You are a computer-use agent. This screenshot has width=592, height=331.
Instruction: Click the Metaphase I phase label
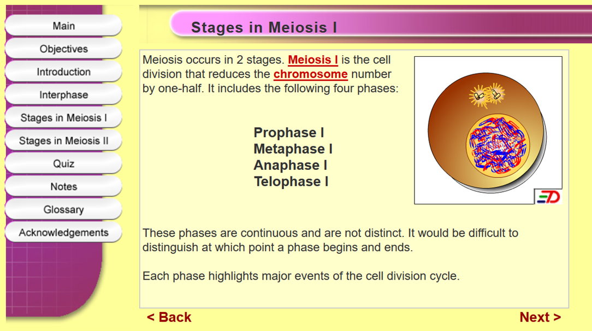pos(293,149)
